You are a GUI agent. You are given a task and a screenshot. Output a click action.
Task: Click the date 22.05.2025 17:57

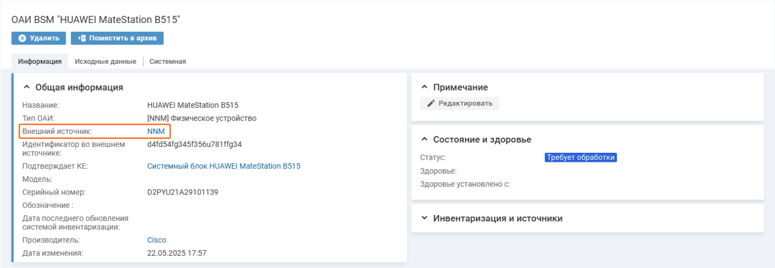pyautogui.click(x=177, y=253)
